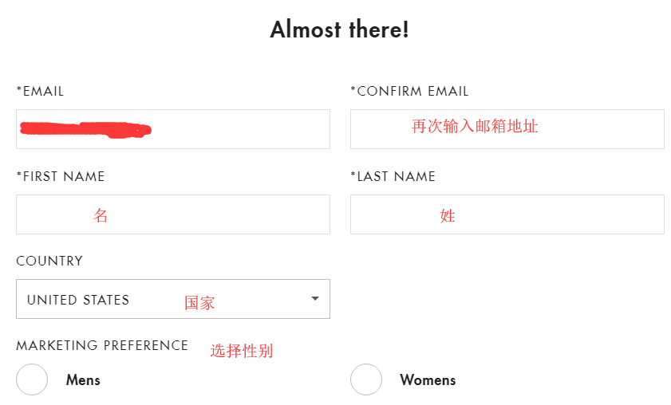Click the *FIRST NAME field label
The height and width of the screenshot is (405, 671).
pos(61,176)
